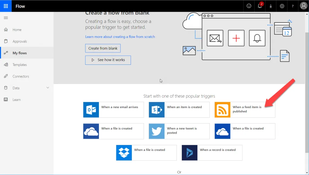Toggle the hamburger navigation menu

point(6,18)
